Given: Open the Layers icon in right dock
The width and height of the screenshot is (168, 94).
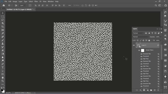Looking at the screenshot, I should pyautogui.click(x=165, y=77).
